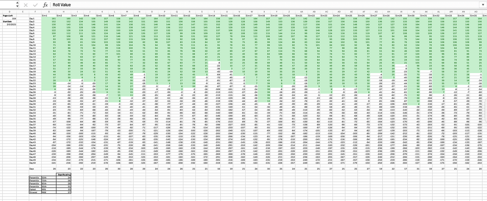Select the 50th percentile label cell
The width and height of the screenshot is (487, 201).
click(48, 177)
